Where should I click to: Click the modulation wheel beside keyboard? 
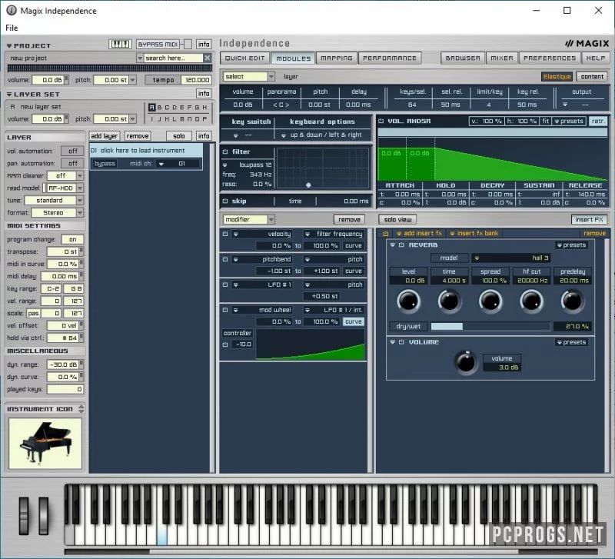click(43, 516)
